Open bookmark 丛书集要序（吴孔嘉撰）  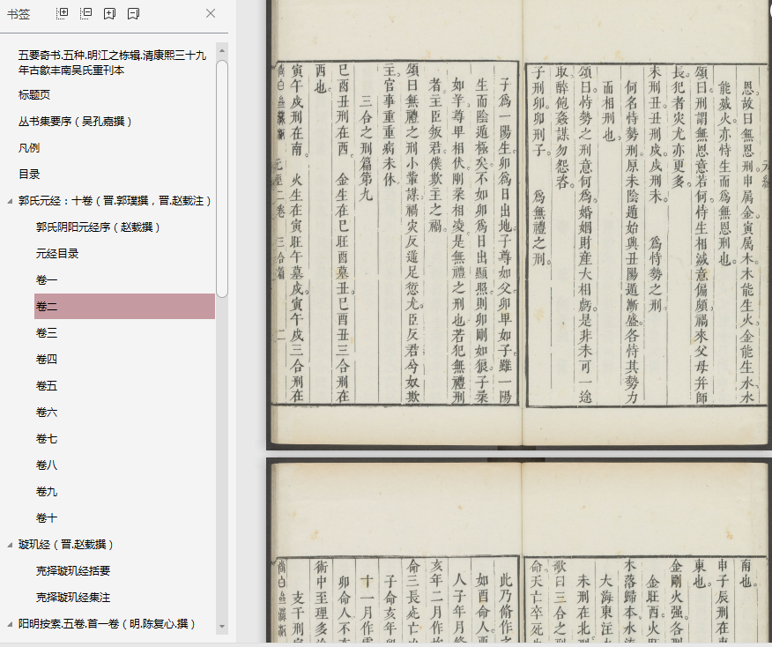(75, 121)
